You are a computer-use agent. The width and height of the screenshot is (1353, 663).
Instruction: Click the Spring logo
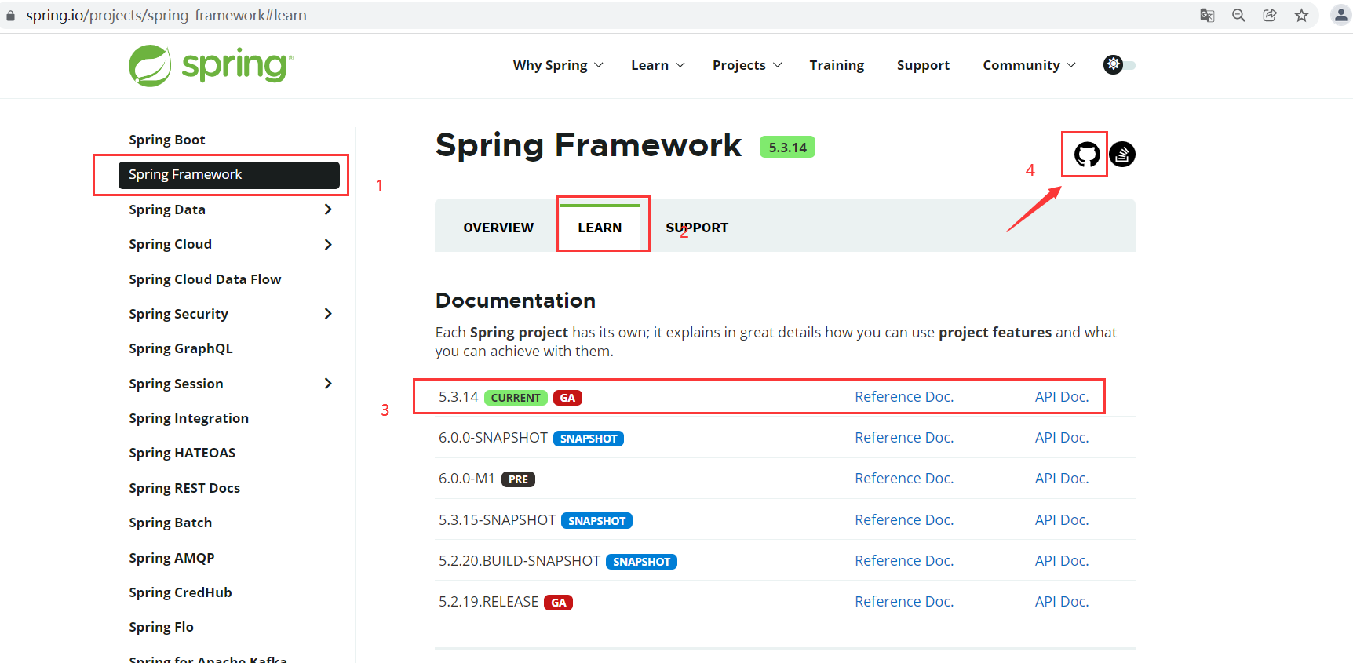click(x=211, y=65)
